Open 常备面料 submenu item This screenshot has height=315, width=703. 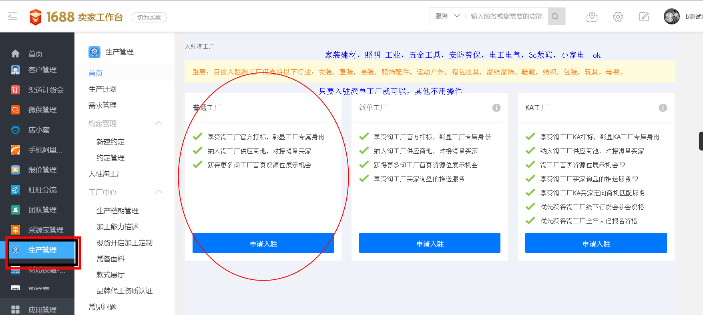(x=110, y=259)
